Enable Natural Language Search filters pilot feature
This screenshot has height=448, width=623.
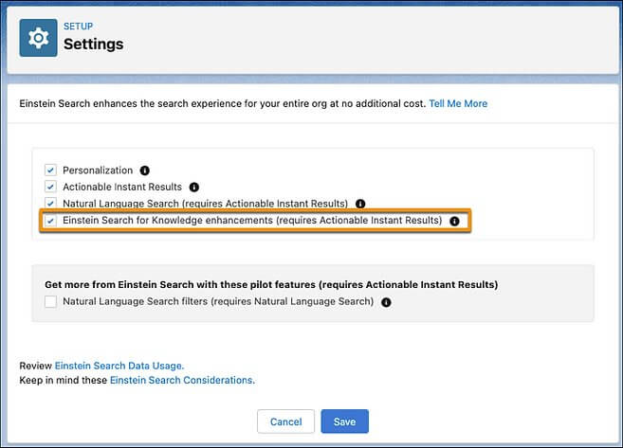(51, 302)
